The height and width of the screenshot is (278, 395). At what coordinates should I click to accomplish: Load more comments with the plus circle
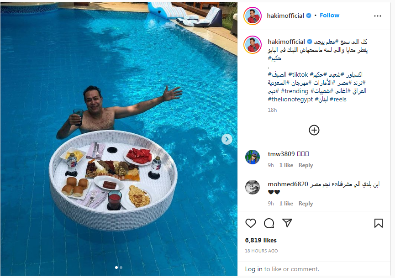click(x=314, y=130)
